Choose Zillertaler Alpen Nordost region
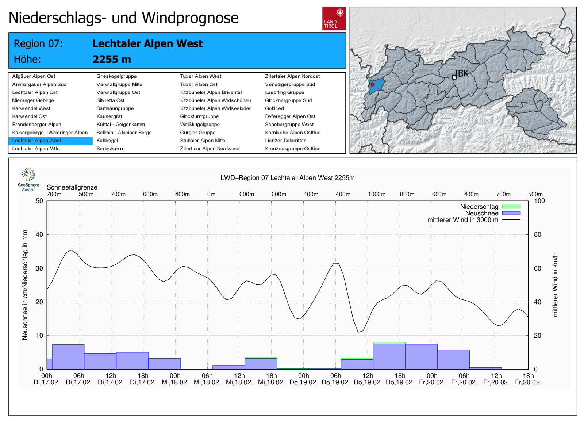This screenshot has width=584, height=421. coord(292,76)
